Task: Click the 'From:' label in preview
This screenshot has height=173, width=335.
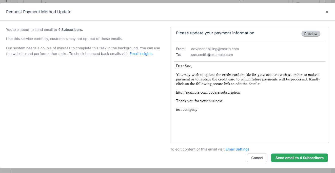Action: [x=181, y=49]
